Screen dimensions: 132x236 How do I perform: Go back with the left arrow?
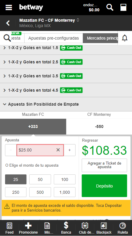(x=8, y=23)
